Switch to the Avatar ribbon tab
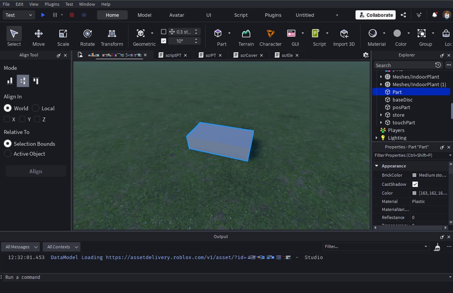Image resolution: width=453 pixels, height=293 pixels. [x=177, y=15]
